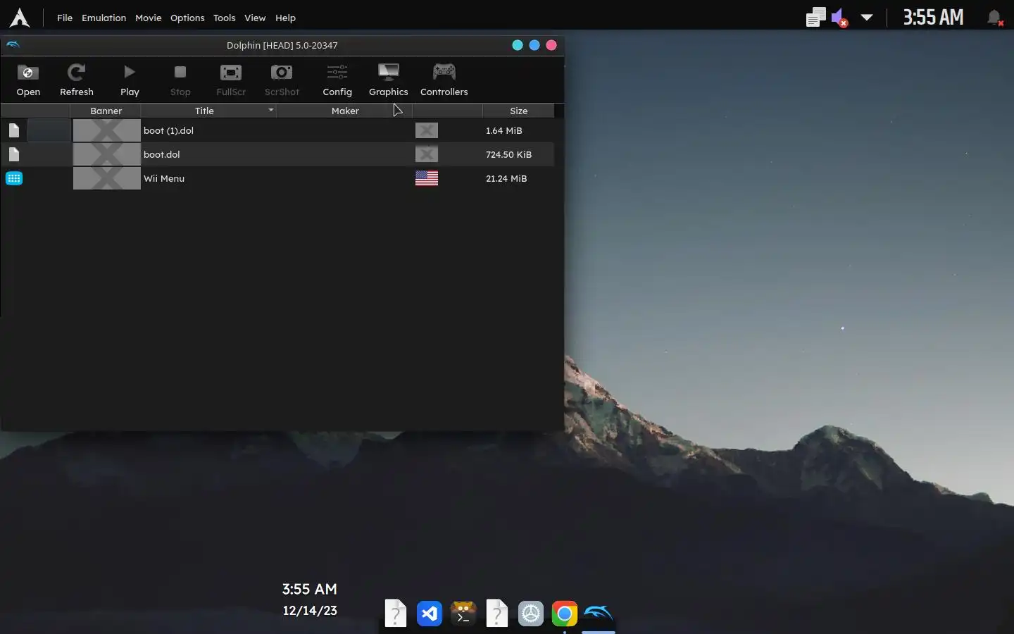Open the View menu
This screenshot has height=634, width=1014.
click(255, 18)
